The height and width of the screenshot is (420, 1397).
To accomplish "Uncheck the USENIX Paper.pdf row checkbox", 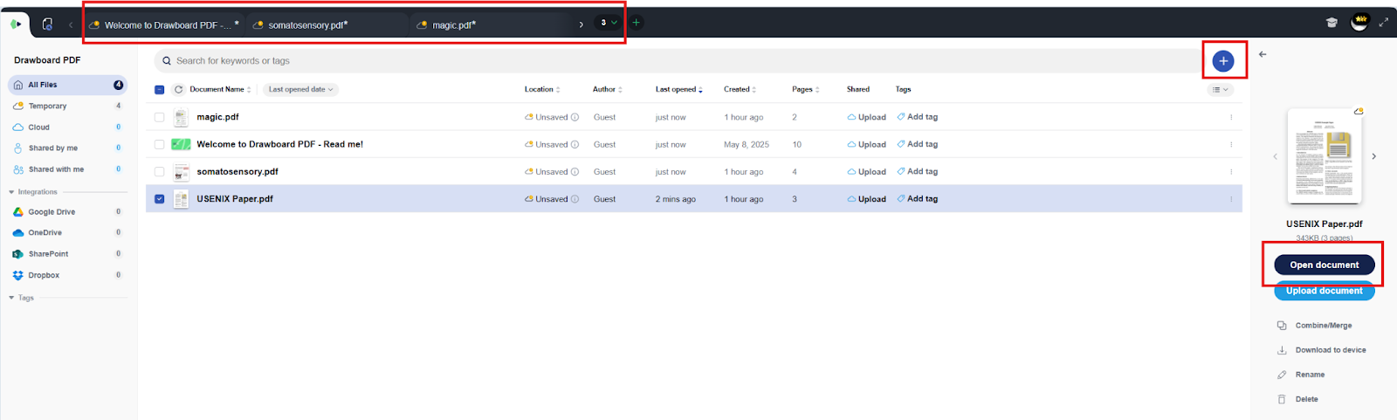I will [x=159, y=199].
